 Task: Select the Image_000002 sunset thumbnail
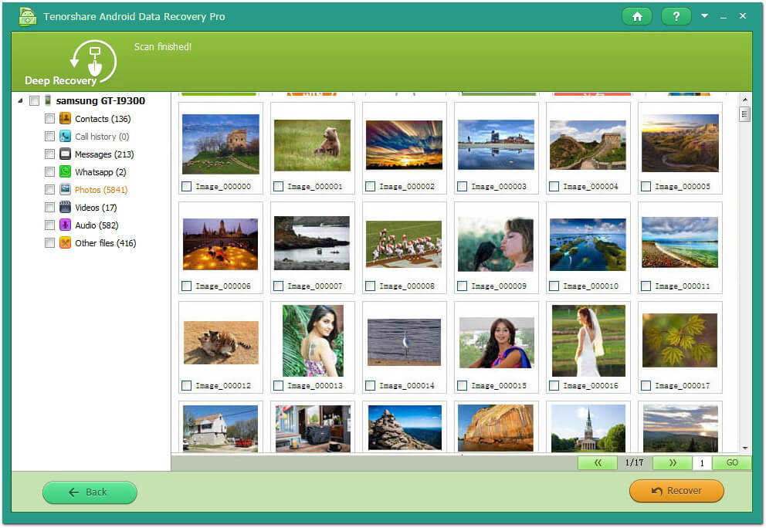tap(405, 145)
